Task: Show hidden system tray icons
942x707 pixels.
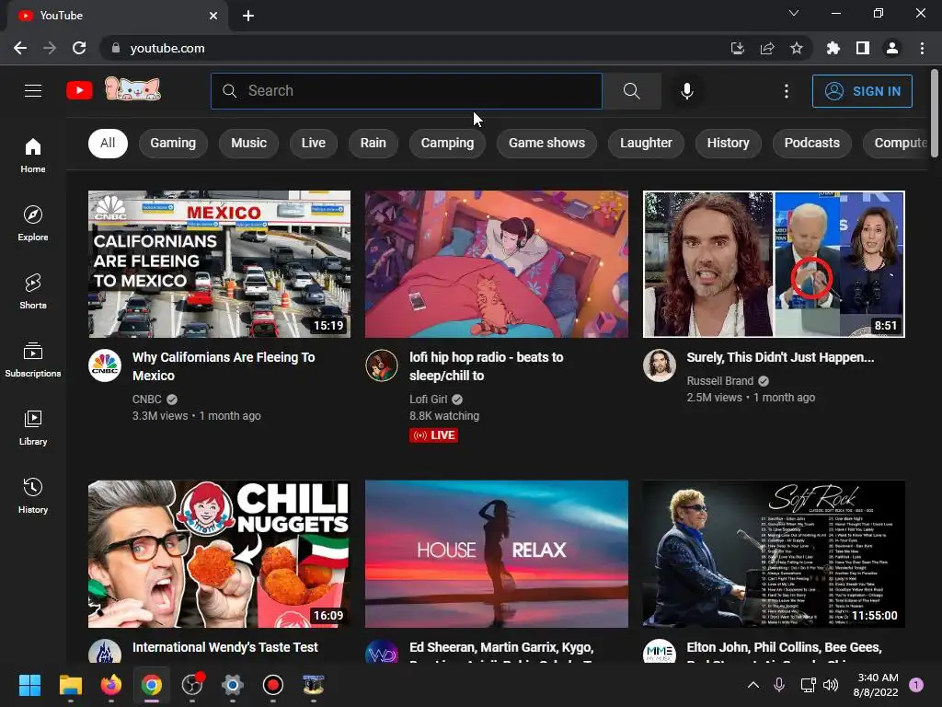Action: click(752, 685)
